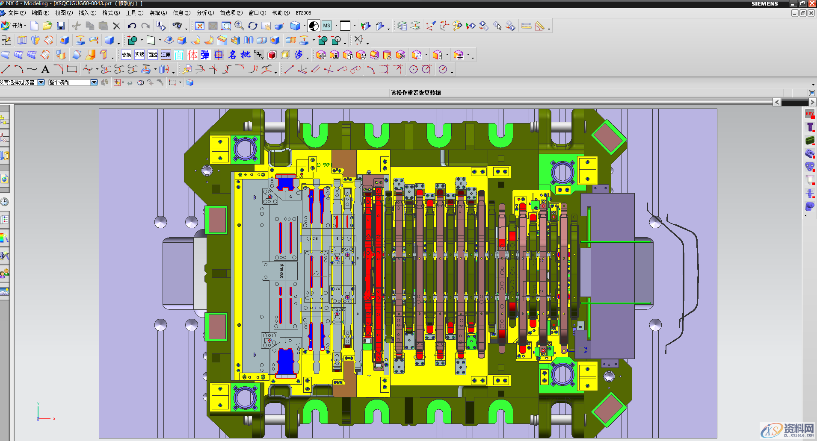Open the 文件(F) menu
The width and height of the screenshot is (817, 441).
point(16,13)
